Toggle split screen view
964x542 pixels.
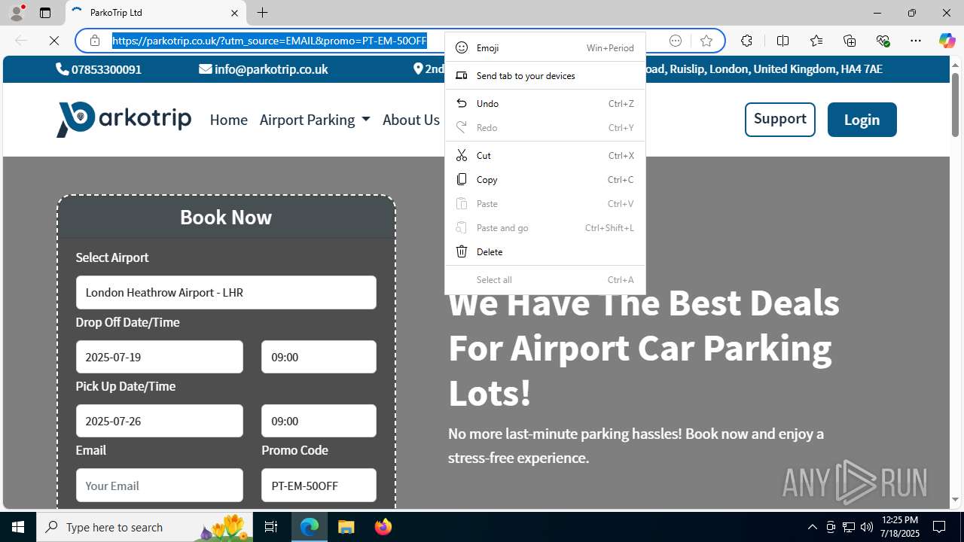pos(782,41)
